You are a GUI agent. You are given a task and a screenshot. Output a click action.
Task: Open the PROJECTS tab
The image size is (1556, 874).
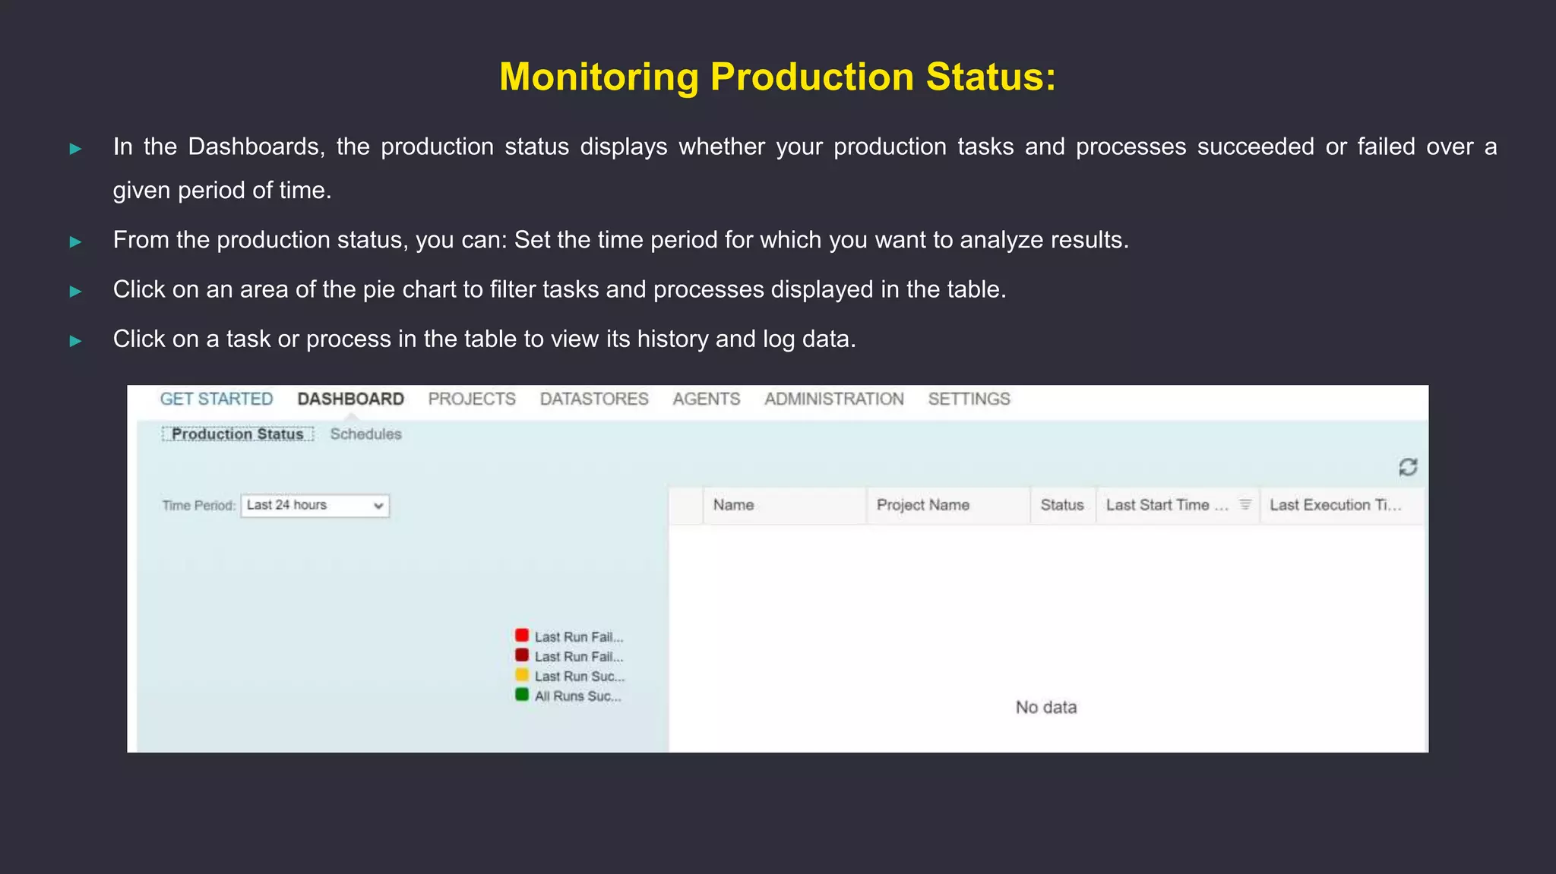coord(472,399)
